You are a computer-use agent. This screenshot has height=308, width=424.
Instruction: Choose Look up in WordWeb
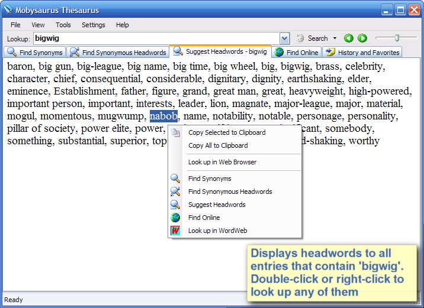click(x=235, y=231)
